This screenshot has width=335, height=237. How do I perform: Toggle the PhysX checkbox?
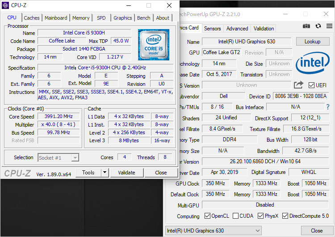(x=260, y=216)
